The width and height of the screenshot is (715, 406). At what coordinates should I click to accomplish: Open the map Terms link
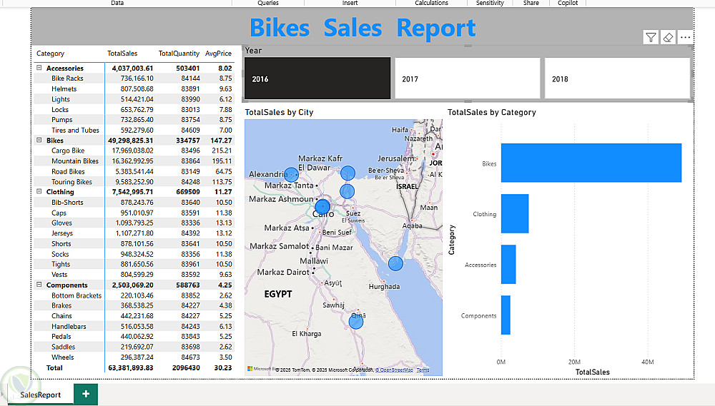[423, 370]
